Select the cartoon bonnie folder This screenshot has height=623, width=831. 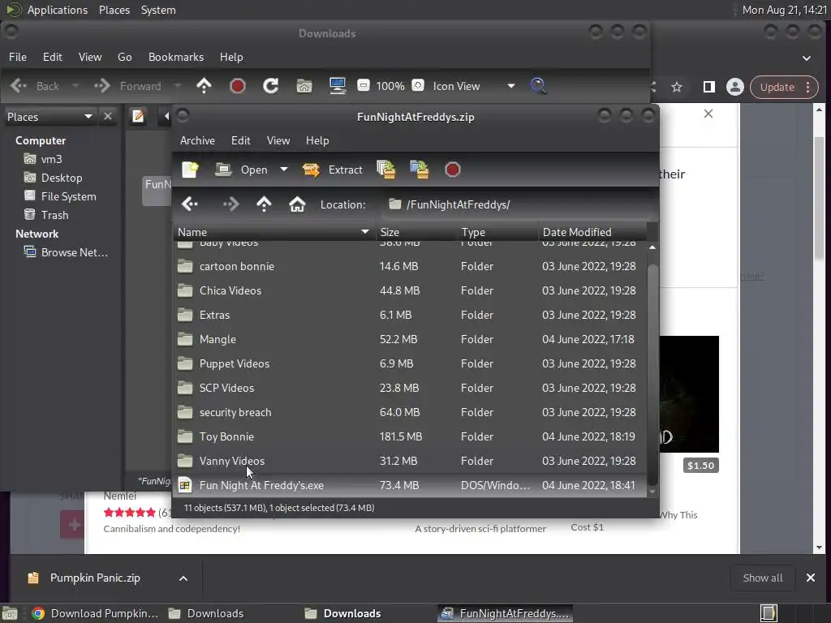coord(409,266)
